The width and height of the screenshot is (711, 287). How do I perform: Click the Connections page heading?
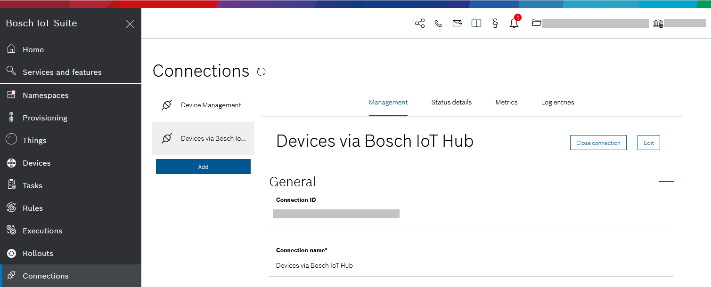(x=201, y=71)
